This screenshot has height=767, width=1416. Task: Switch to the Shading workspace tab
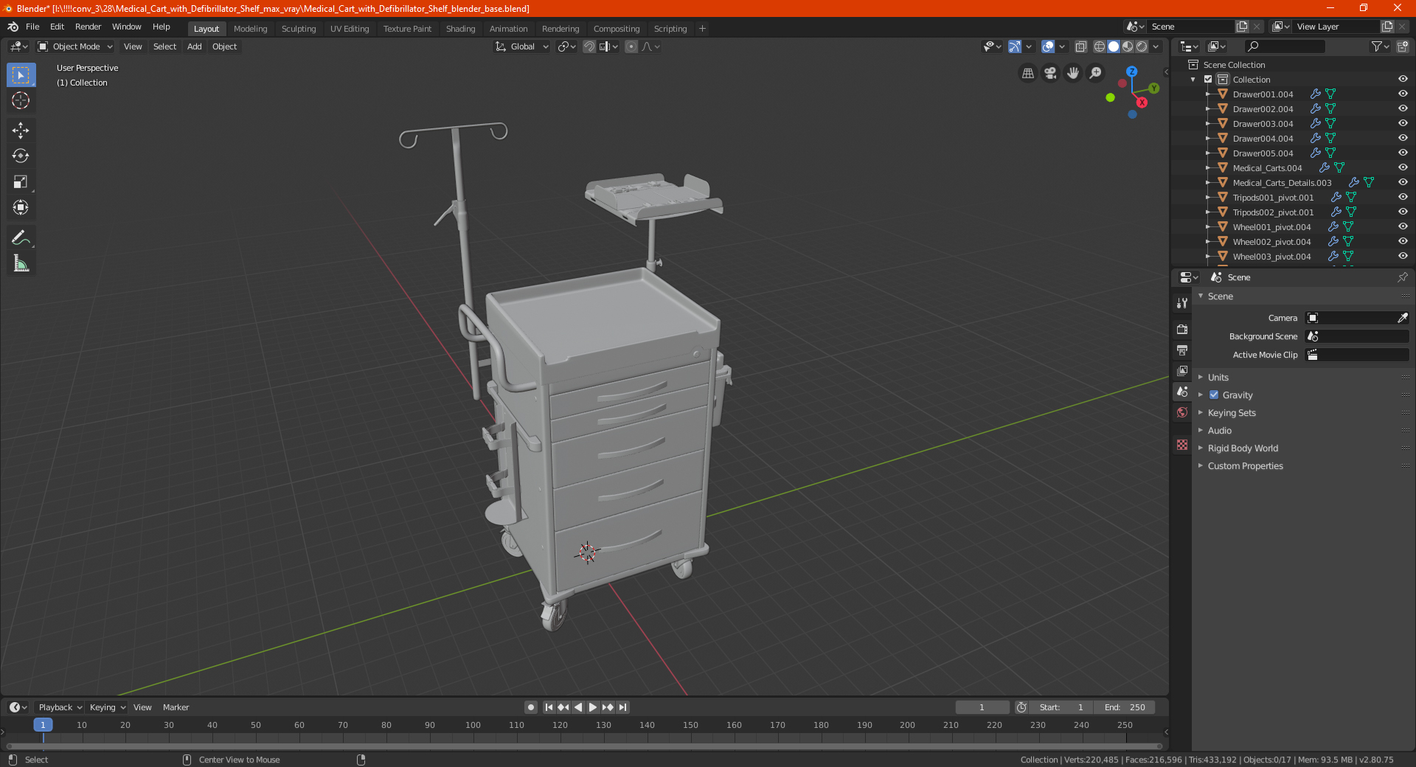point(460,29)
